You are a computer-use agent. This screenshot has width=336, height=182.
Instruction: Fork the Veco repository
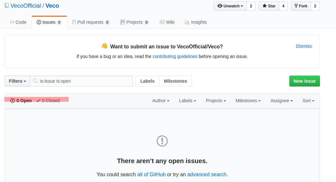301,6
